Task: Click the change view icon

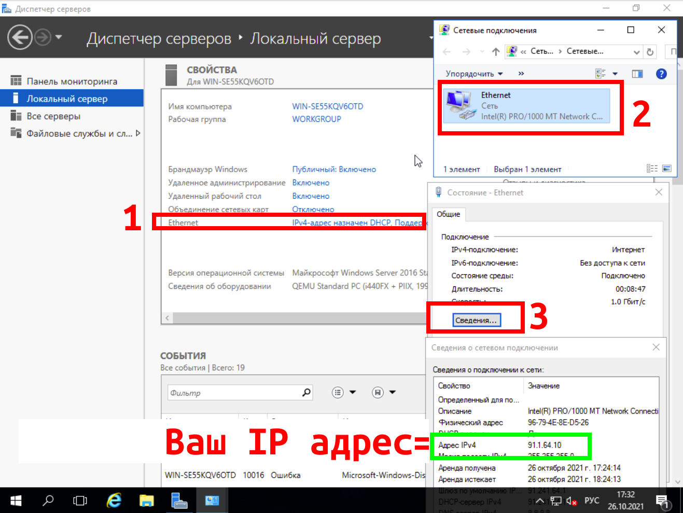Action: 601,74
